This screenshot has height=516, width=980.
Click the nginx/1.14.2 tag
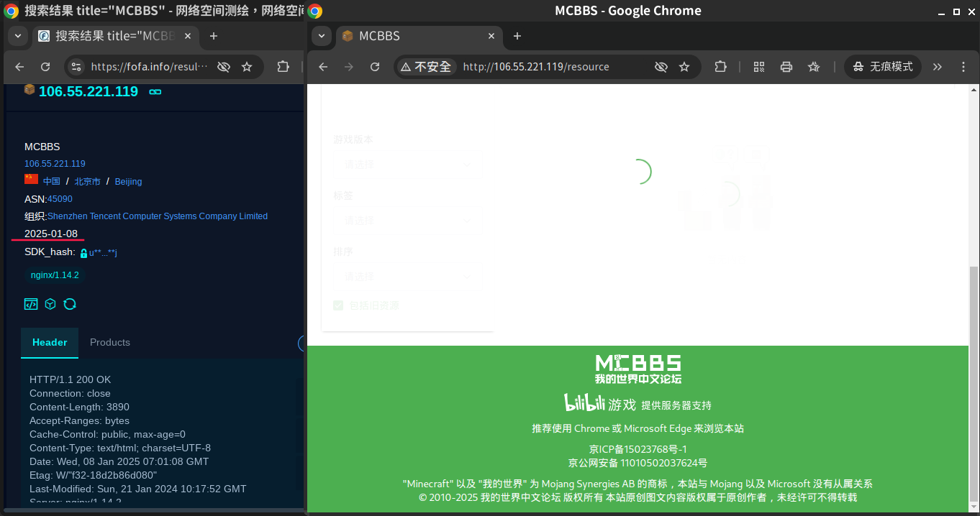coord(55,275)
